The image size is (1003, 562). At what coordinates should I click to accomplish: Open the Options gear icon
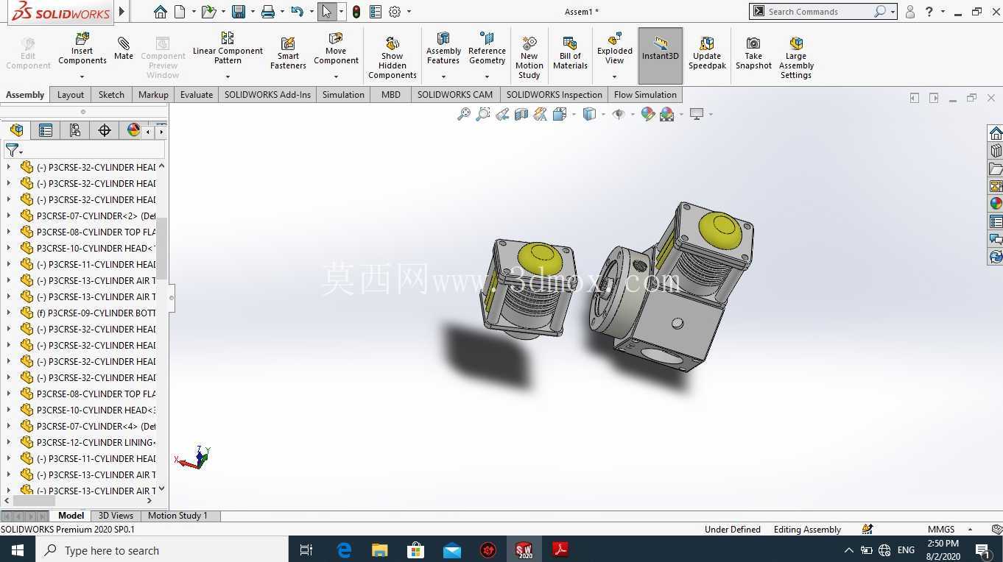(395, 12)
